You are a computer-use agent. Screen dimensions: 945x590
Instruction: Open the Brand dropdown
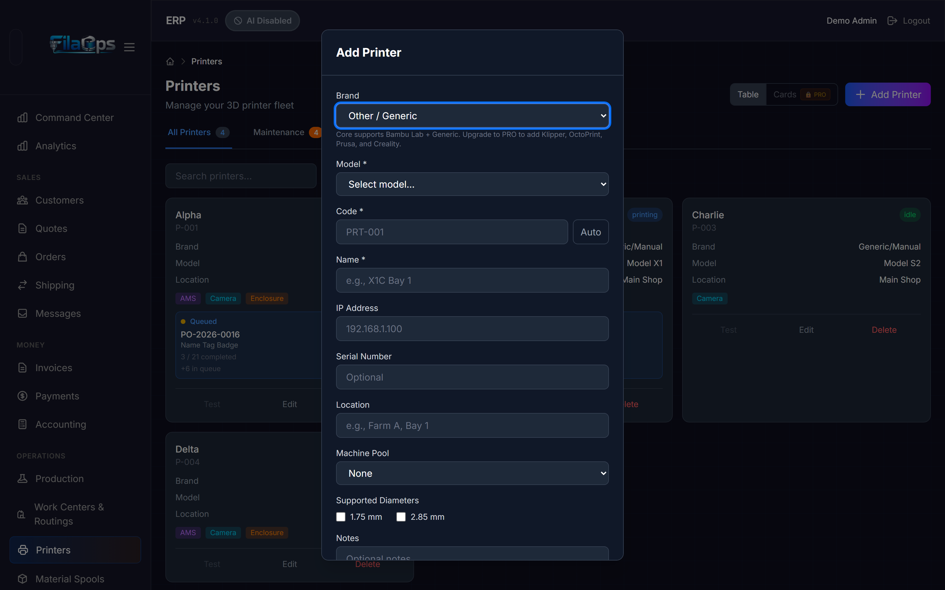click(472, 116)
